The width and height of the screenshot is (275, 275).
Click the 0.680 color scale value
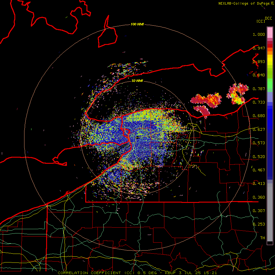point(259,116)
